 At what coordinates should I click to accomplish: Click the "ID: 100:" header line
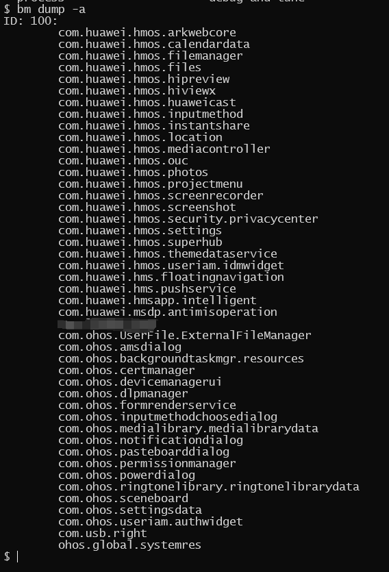(x=31, y=21)
